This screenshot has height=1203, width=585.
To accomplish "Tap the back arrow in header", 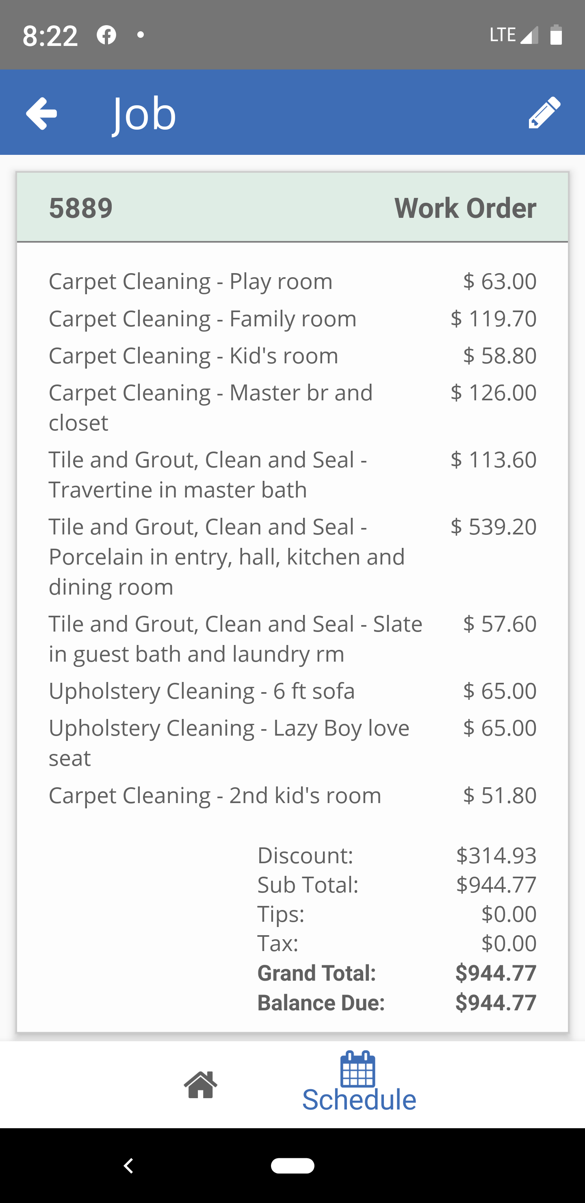I will tap(41, 113).
